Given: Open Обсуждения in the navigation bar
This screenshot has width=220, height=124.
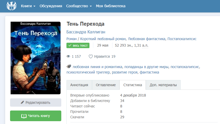Looking at the screenshot, I should 51,6.
